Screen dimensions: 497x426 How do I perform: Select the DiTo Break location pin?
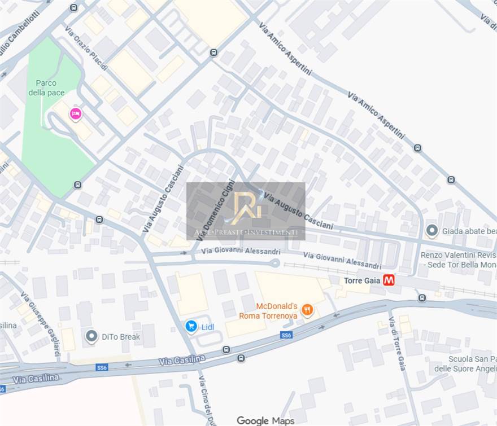[x=91, y=336]
